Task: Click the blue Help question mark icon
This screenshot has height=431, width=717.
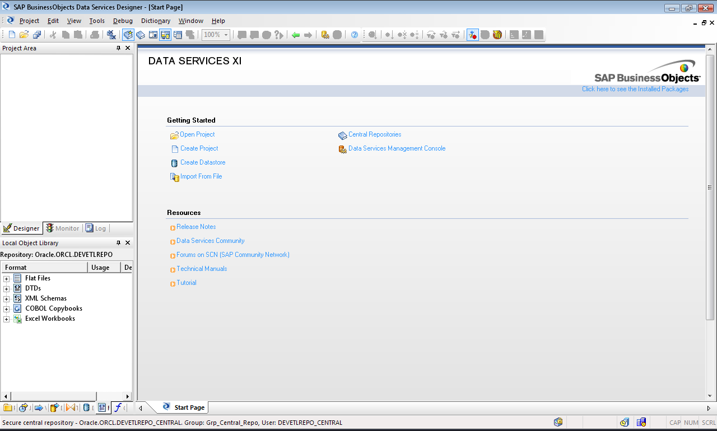Action: 355,35
